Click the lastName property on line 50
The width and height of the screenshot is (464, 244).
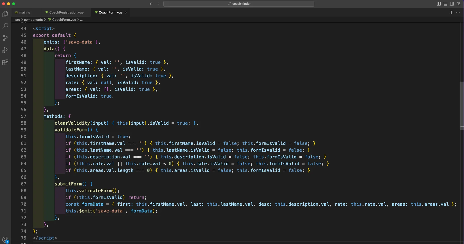click(76, 69)
